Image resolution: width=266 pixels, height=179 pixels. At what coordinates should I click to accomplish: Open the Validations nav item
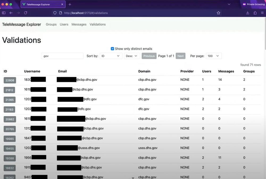click(98, 24)
